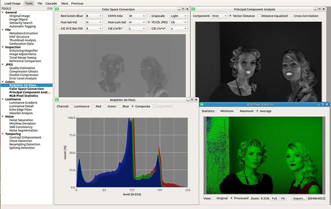Click the Fit zoom button

(283, 198)
